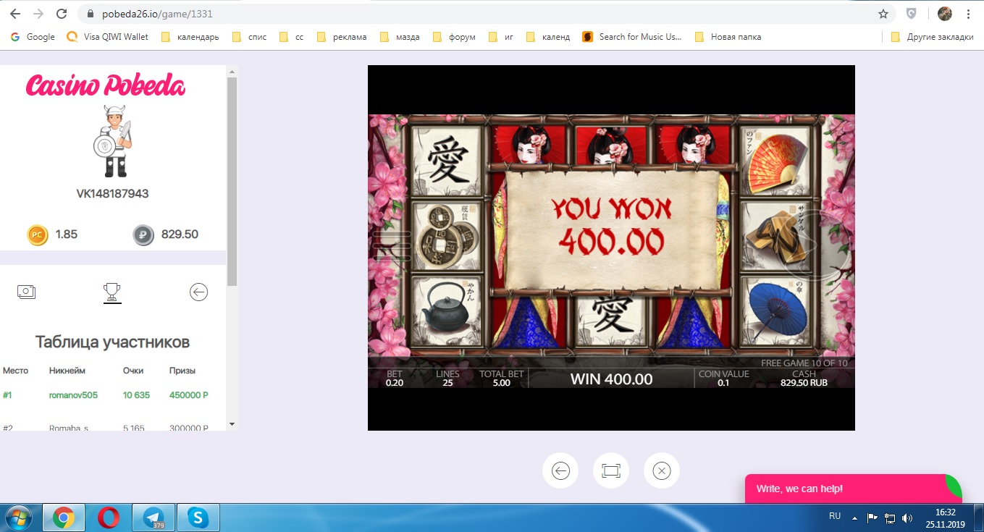This screenshot has width=984, height=532.
Task: Reload the current page
Action: pyautogui.click(x=62, y=14)
